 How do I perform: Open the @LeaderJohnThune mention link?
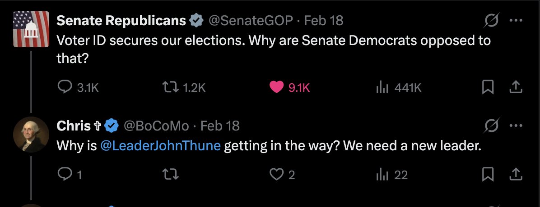[160, 146]
